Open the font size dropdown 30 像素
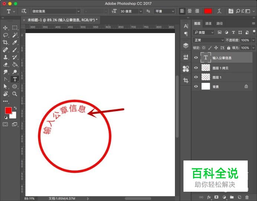Viewport: 257px width, 201px height. (x=131, y=11)
